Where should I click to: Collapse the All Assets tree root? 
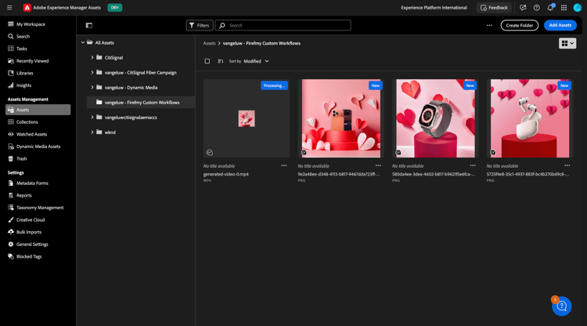tap(83, 42)
